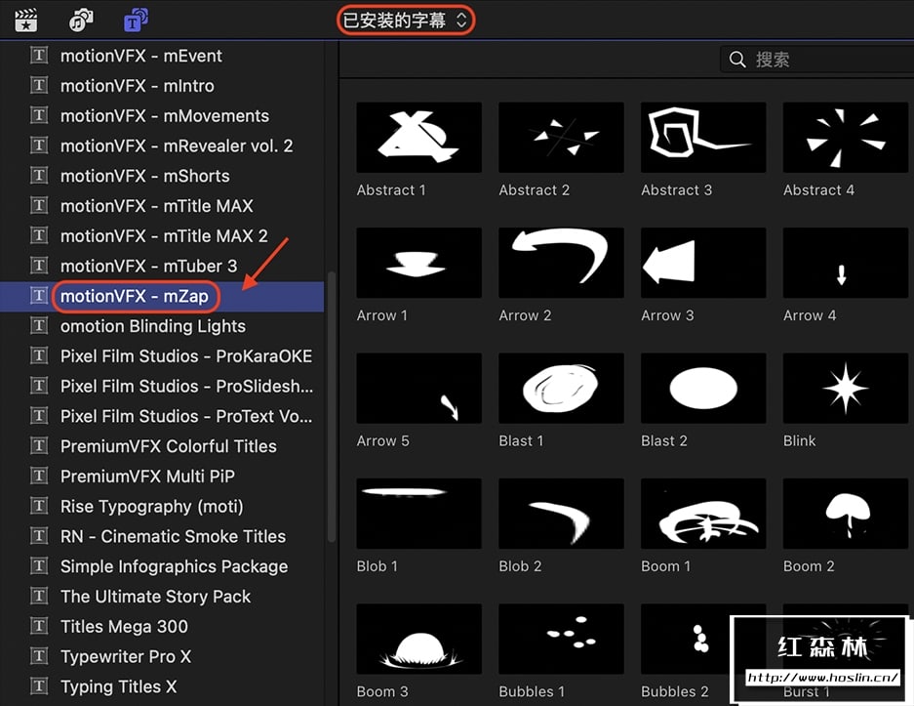Click the title icon beside motionVFX - mRevealer vol. 2
The width and height of the screenshot is (914, 706).
(39, 145)
